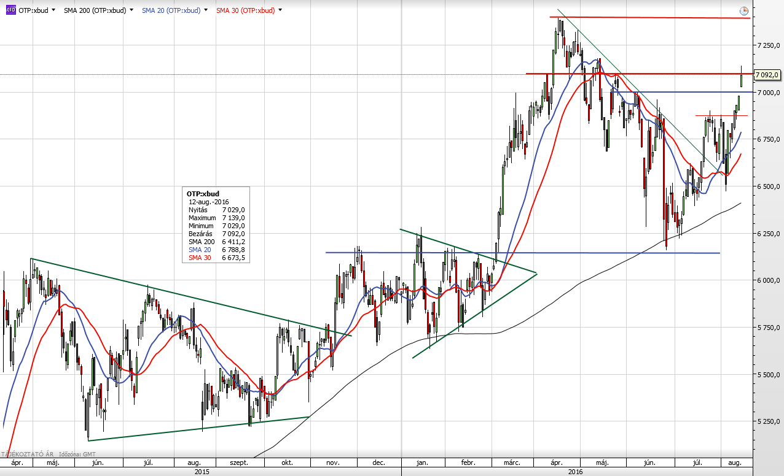Click the 7 000,0 price axis label
This screenshot has width=784, height=476.
768,93
